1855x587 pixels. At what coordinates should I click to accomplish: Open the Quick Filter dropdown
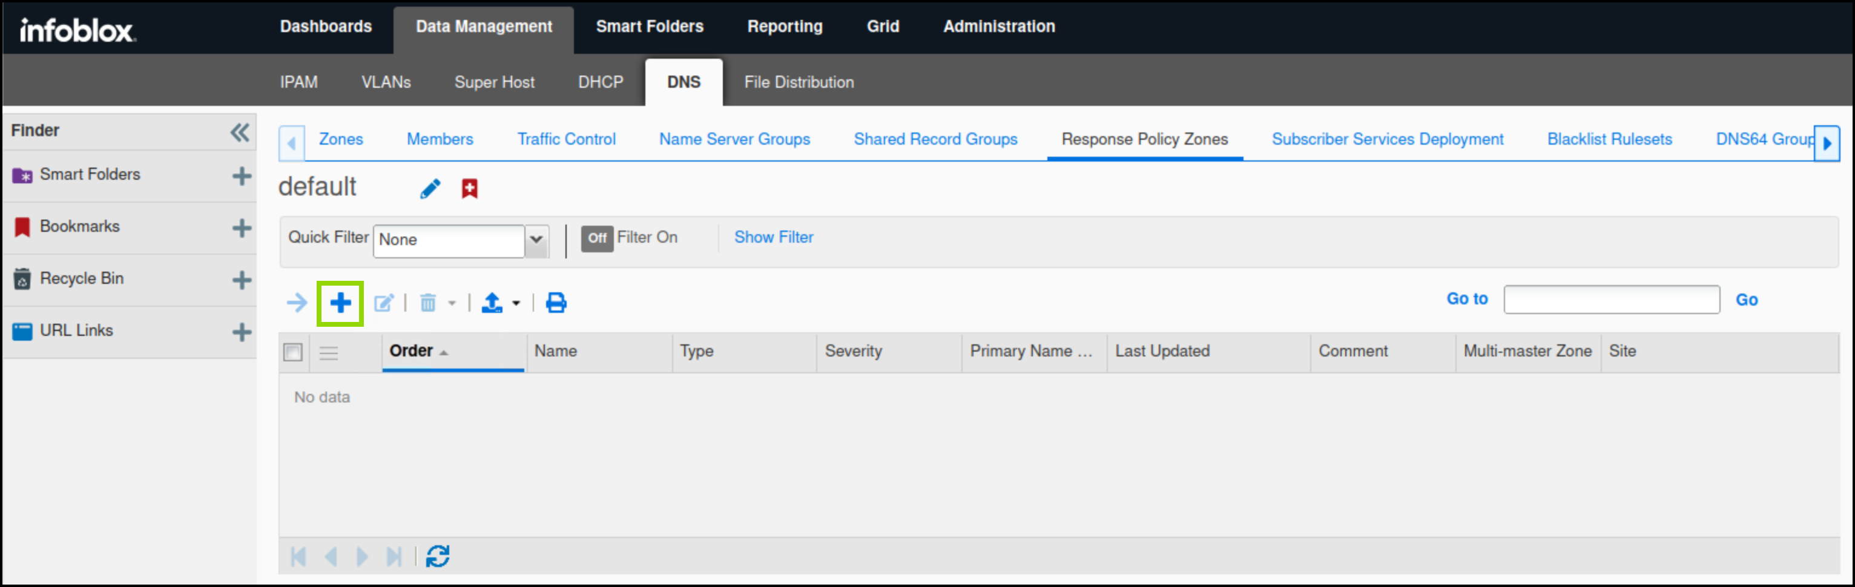coord(536,241)
